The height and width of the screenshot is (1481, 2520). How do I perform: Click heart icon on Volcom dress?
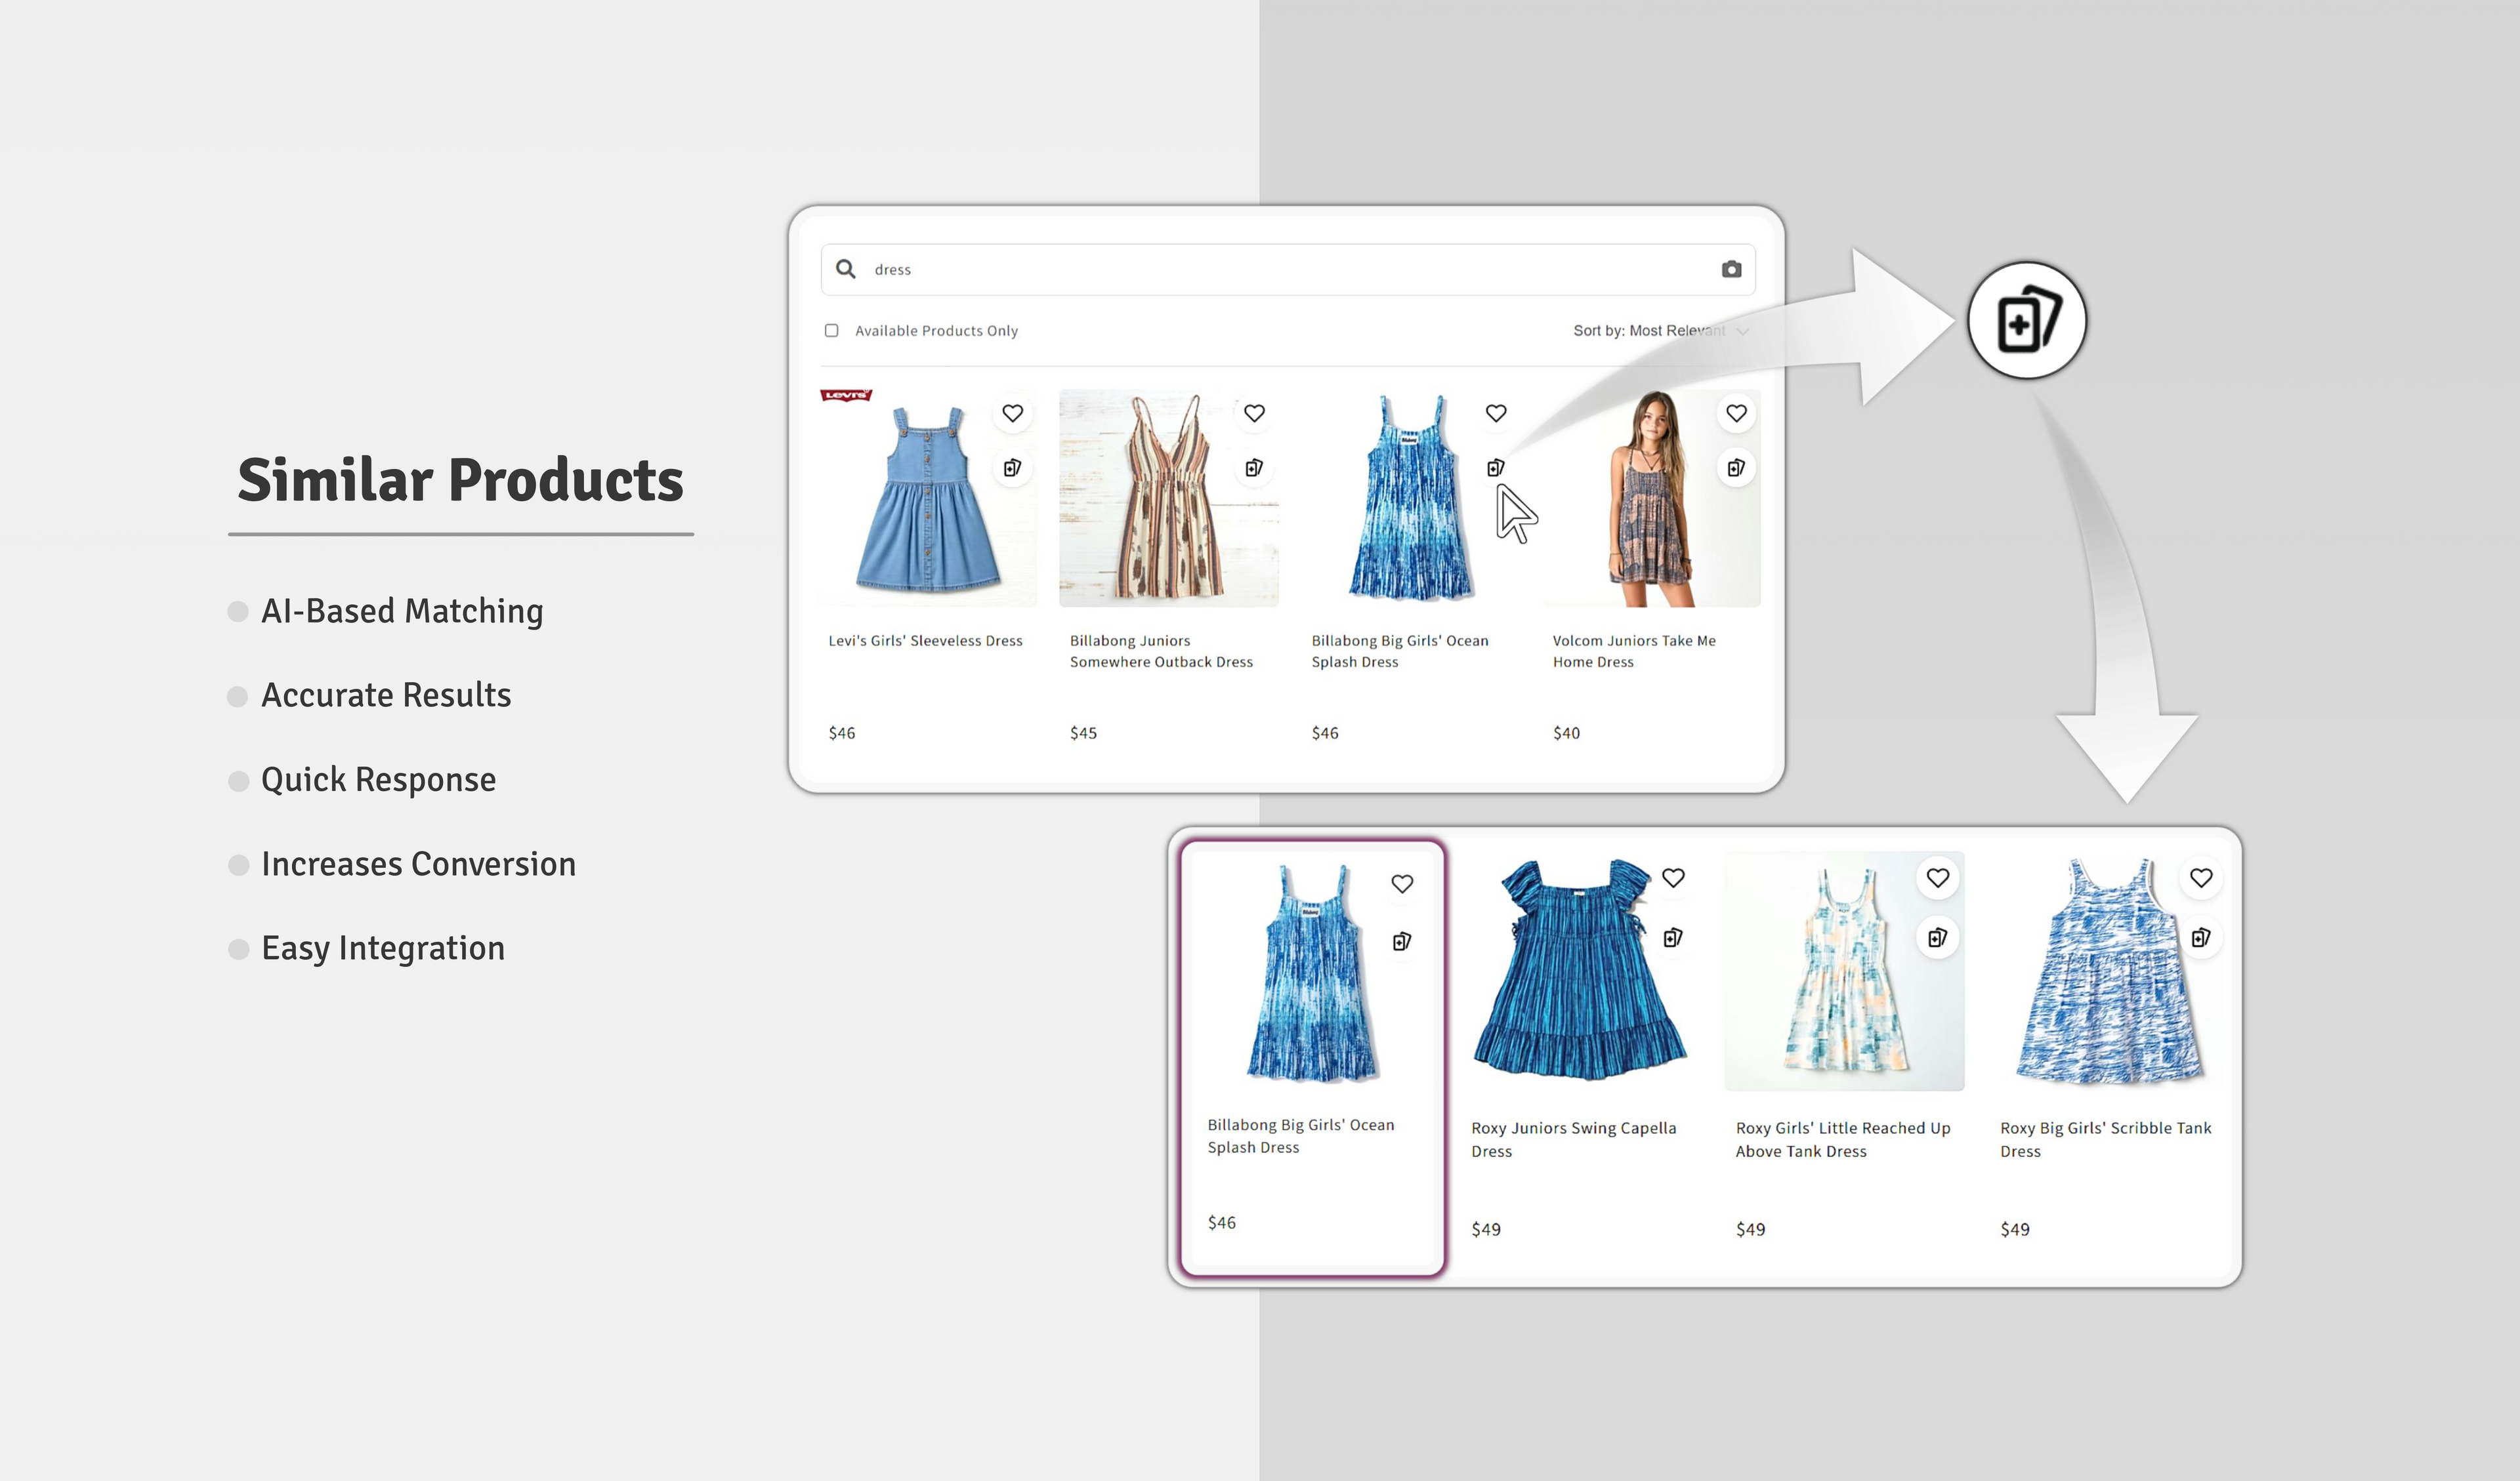coord(1736,413)
